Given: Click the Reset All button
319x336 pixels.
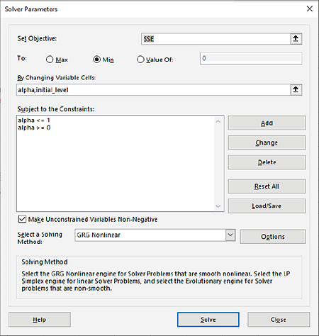Looking at the screenshot, I should point(267,186).
